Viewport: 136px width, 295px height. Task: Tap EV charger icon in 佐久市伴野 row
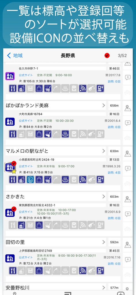100,88
